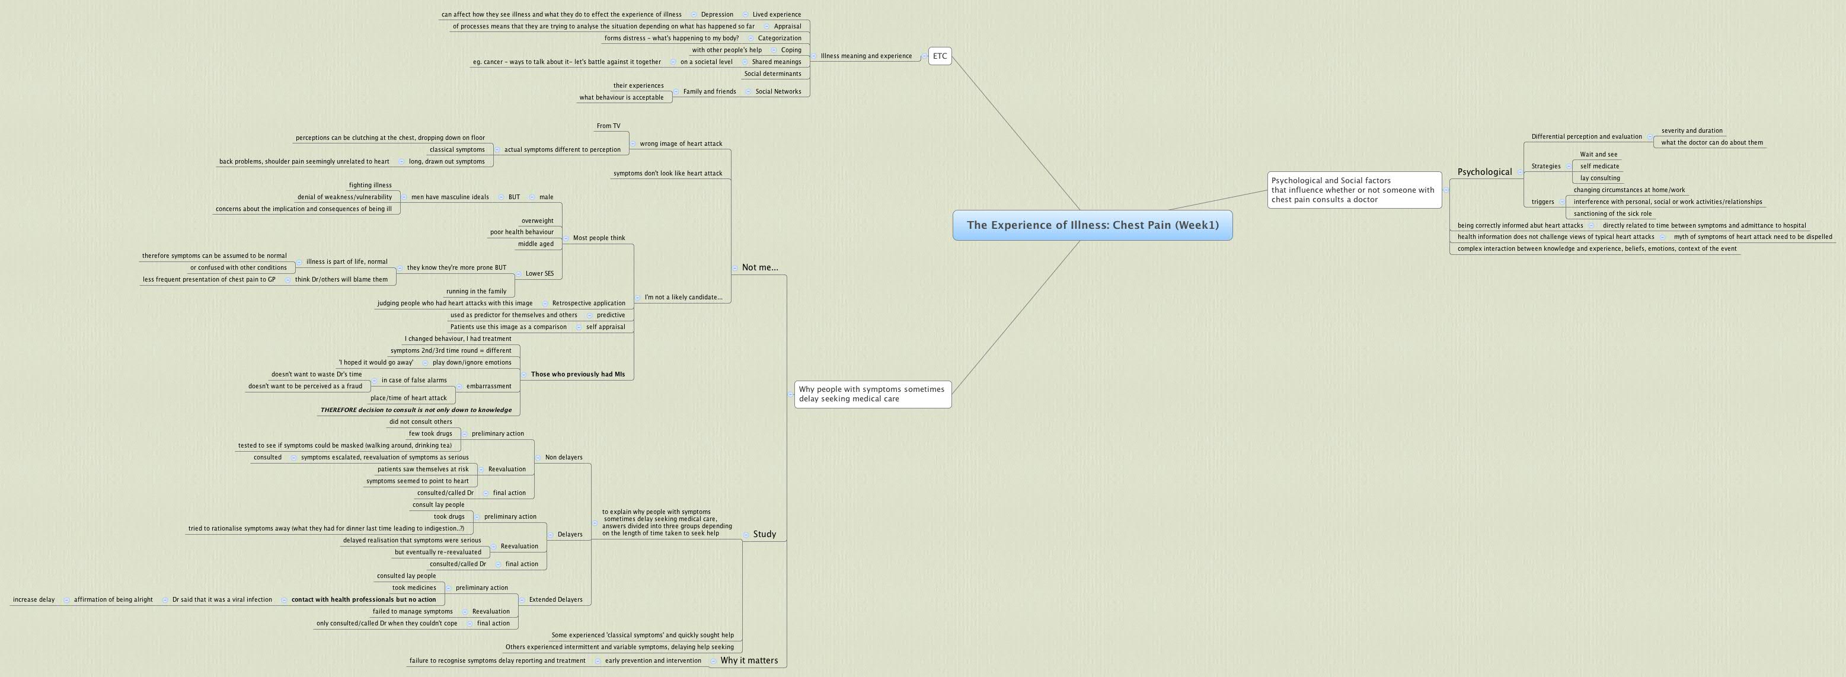Click 'THEREFORE decision to consult is not only down to knowledge'

tap(416, 410)
